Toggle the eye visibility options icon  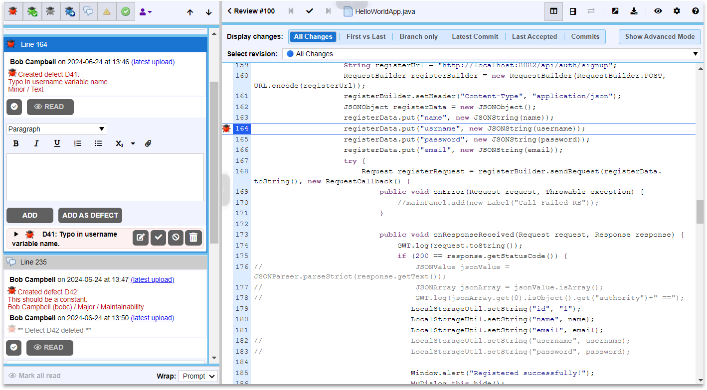coord(658,11)
